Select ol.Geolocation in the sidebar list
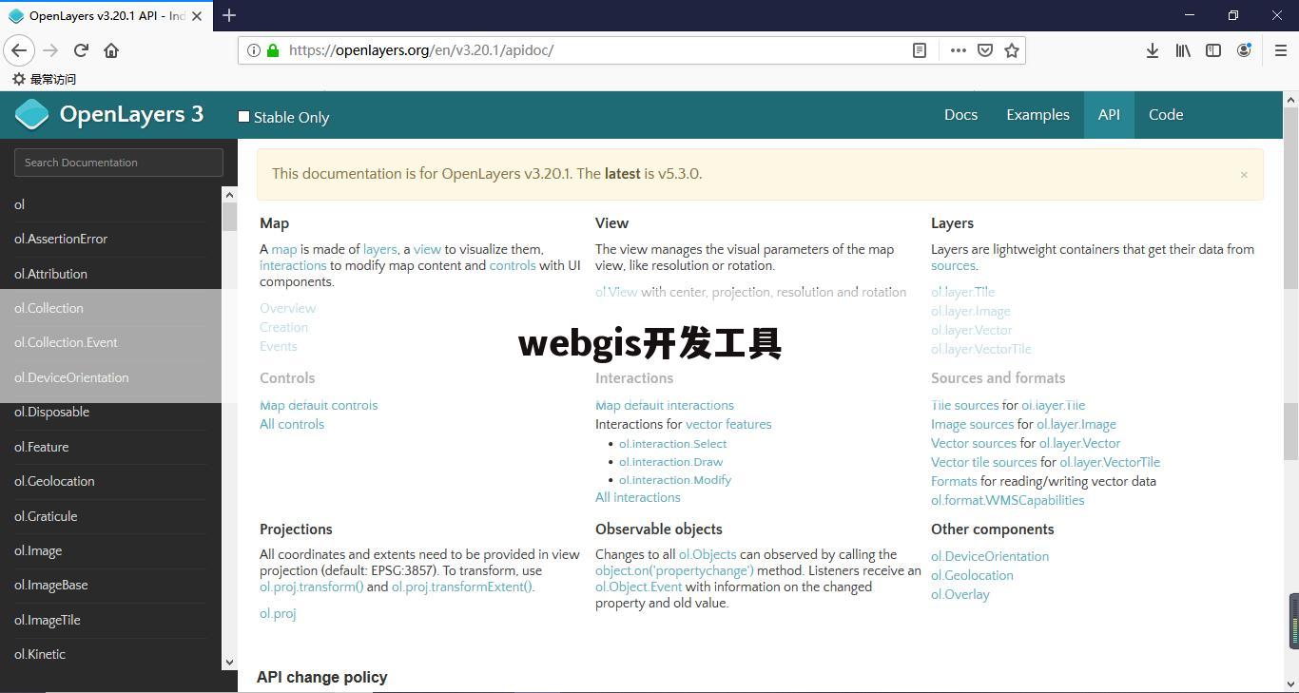 click(54, 481)
